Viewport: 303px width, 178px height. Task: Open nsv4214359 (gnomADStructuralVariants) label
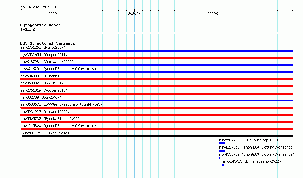257,147
